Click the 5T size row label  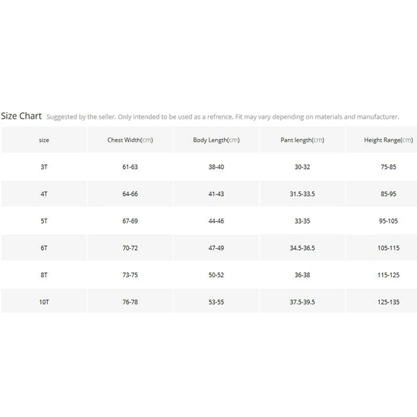(44, 221)
